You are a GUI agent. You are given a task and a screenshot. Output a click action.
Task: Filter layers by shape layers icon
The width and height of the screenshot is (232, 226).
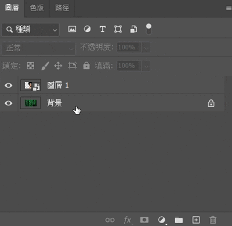(118, 29)
